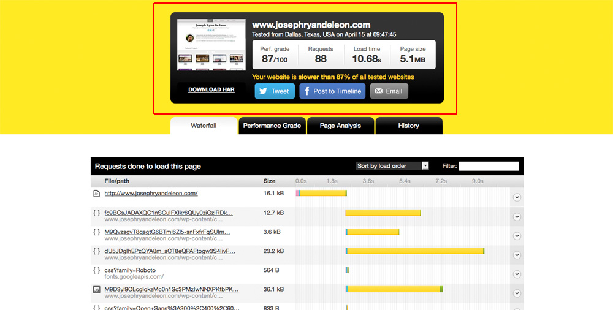Switch to the Performance Grade tab
This screenshot has height=310, width=613.
pos(272,126)
